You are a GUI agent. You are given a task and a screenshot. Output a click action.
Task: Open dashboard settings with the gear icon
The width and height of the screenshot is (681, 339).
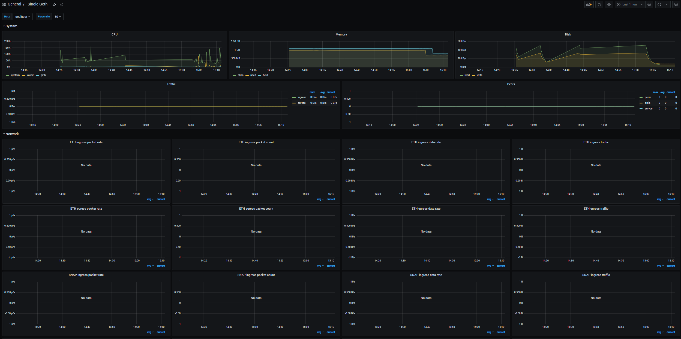tap(609, 4)
